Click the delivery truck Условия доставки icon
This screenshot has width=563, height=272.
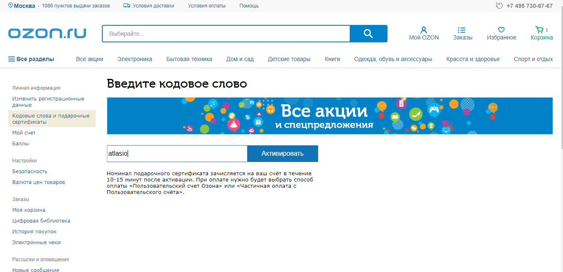click(x=127, y=6)
